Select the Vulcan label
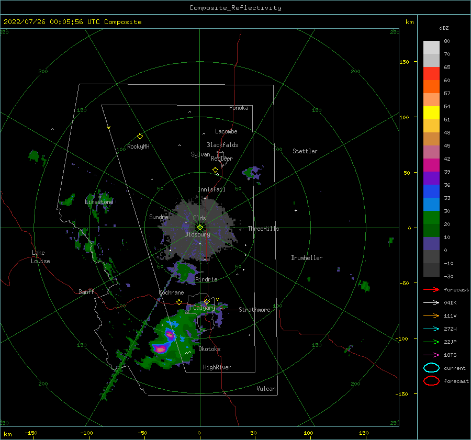This screenshot has width=471, height=440. pyautogui.click(x=266, y=389)
